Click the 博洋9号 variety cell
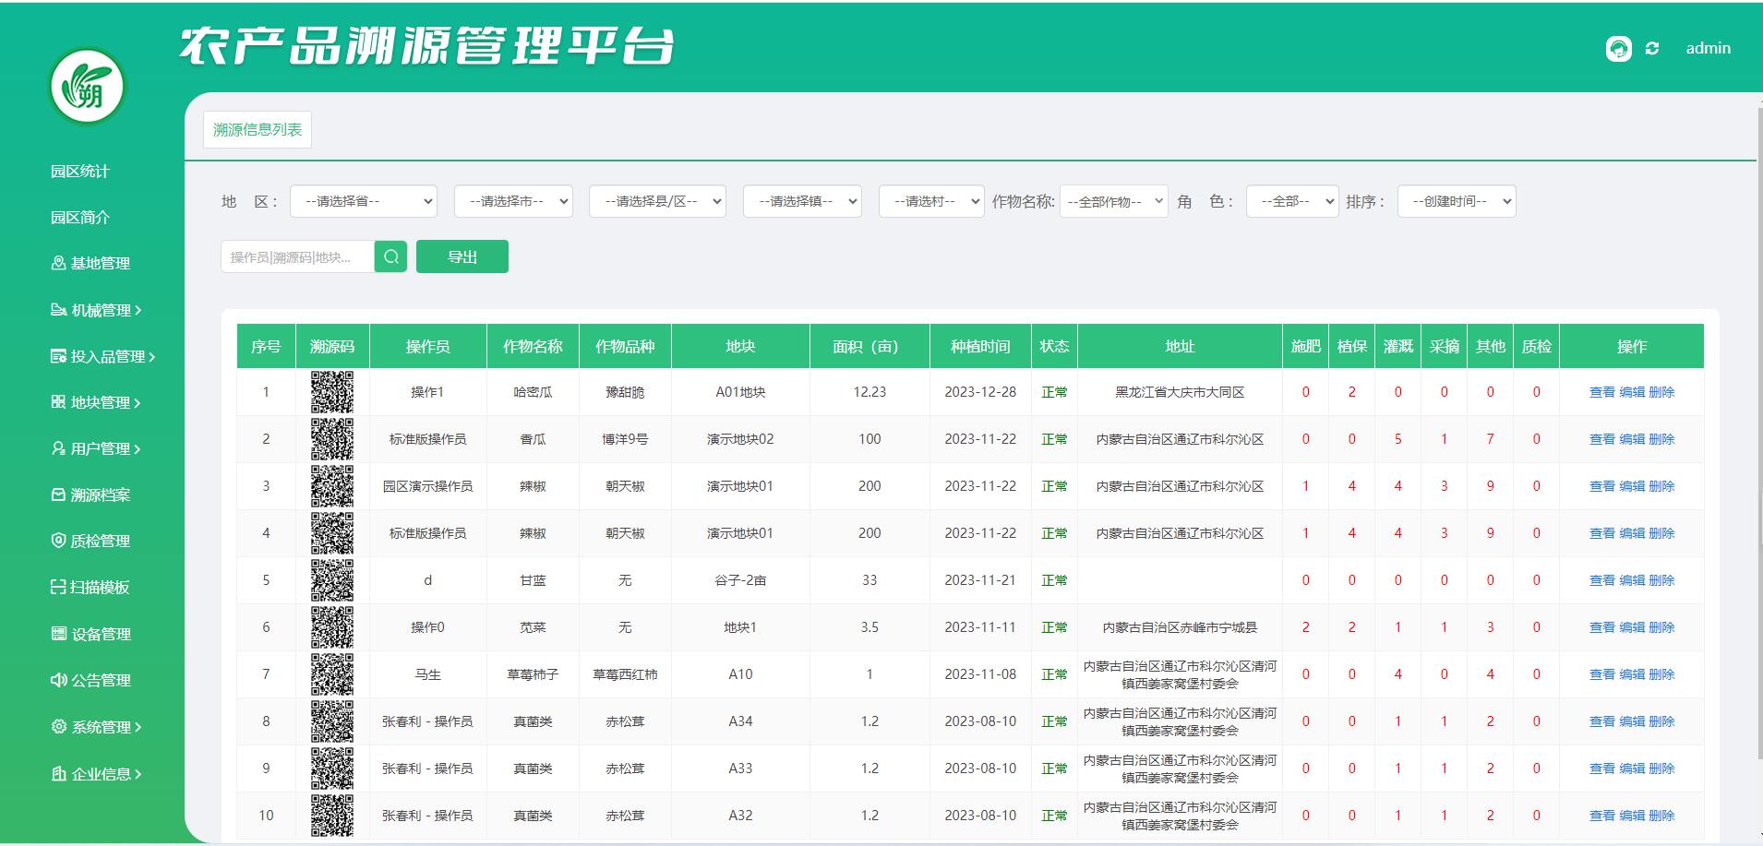The width and height of the screenshot is (1763, 846). [x=625, y=439]
